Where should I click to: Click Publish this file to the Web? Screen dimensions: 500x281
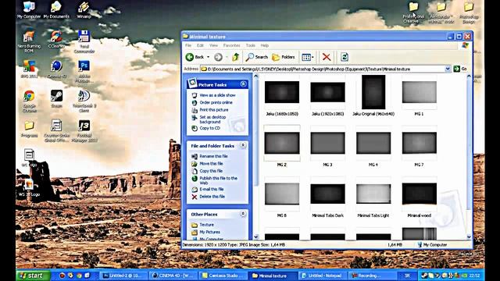219,180
